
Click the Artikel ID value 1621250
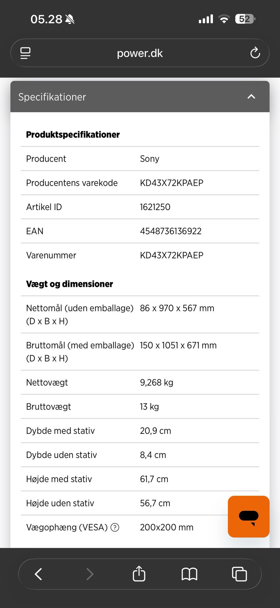point(155,207)
